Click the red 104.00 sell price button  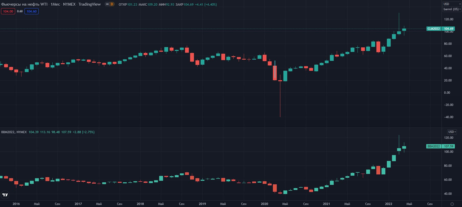tap(8, 11)
